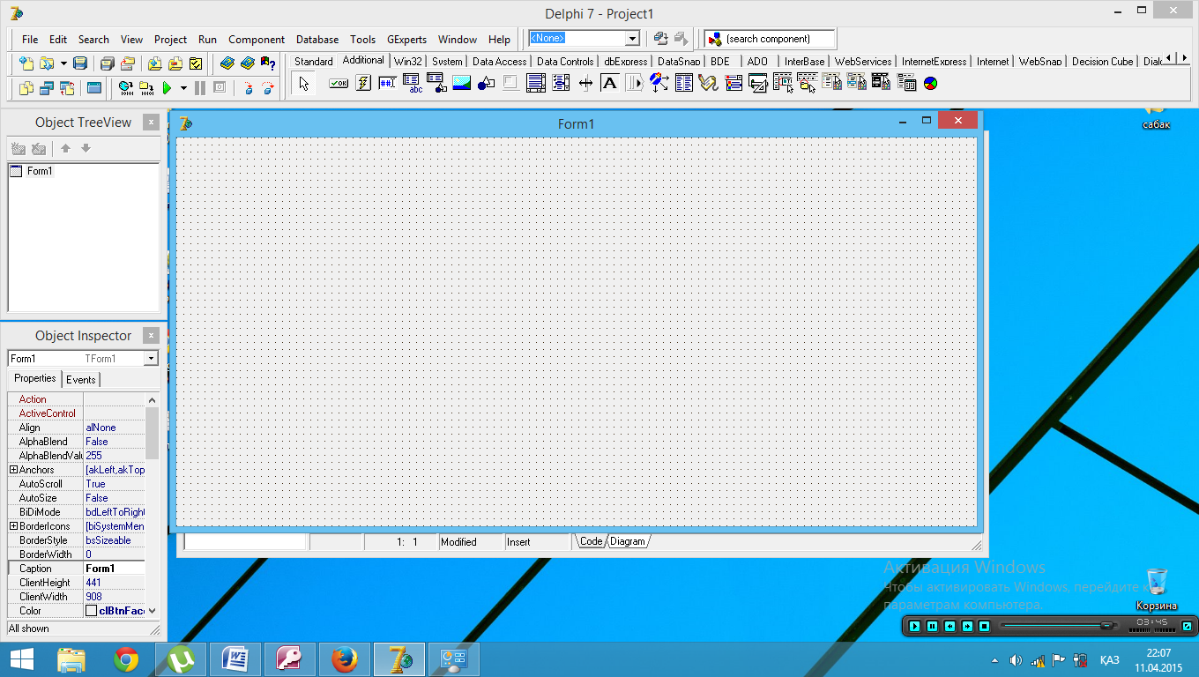Click the New Form icon
Viewport: 1199px width, 677px height.
pos(93,87)
